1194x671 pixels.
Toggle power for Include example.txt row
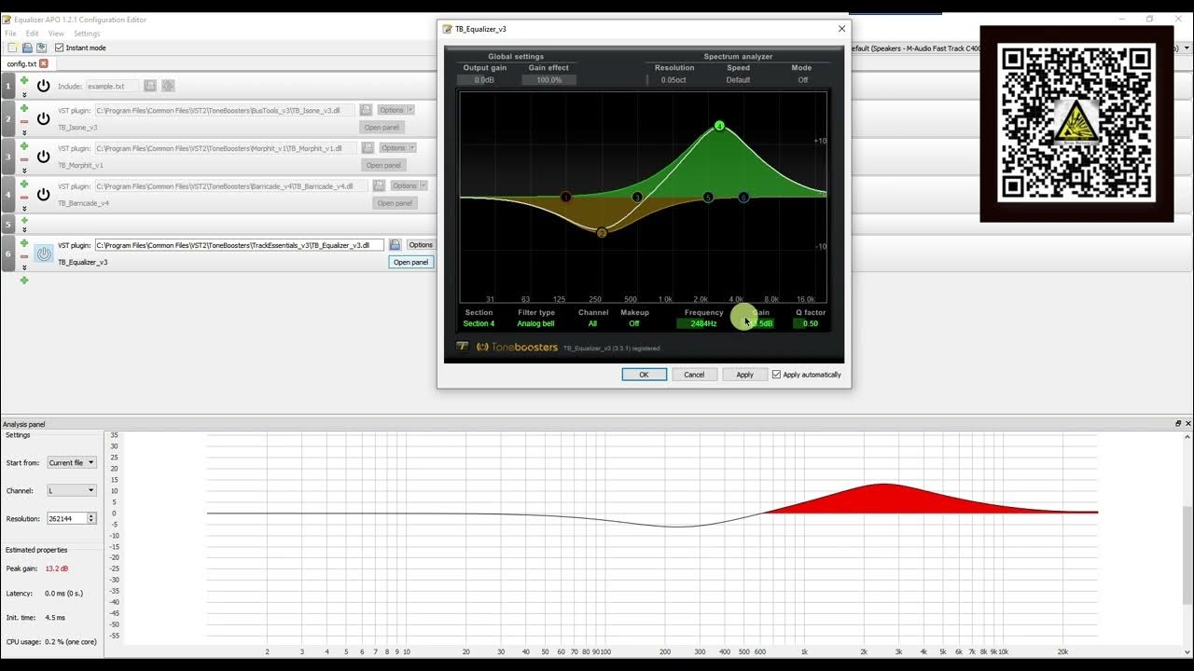(43, 86)
